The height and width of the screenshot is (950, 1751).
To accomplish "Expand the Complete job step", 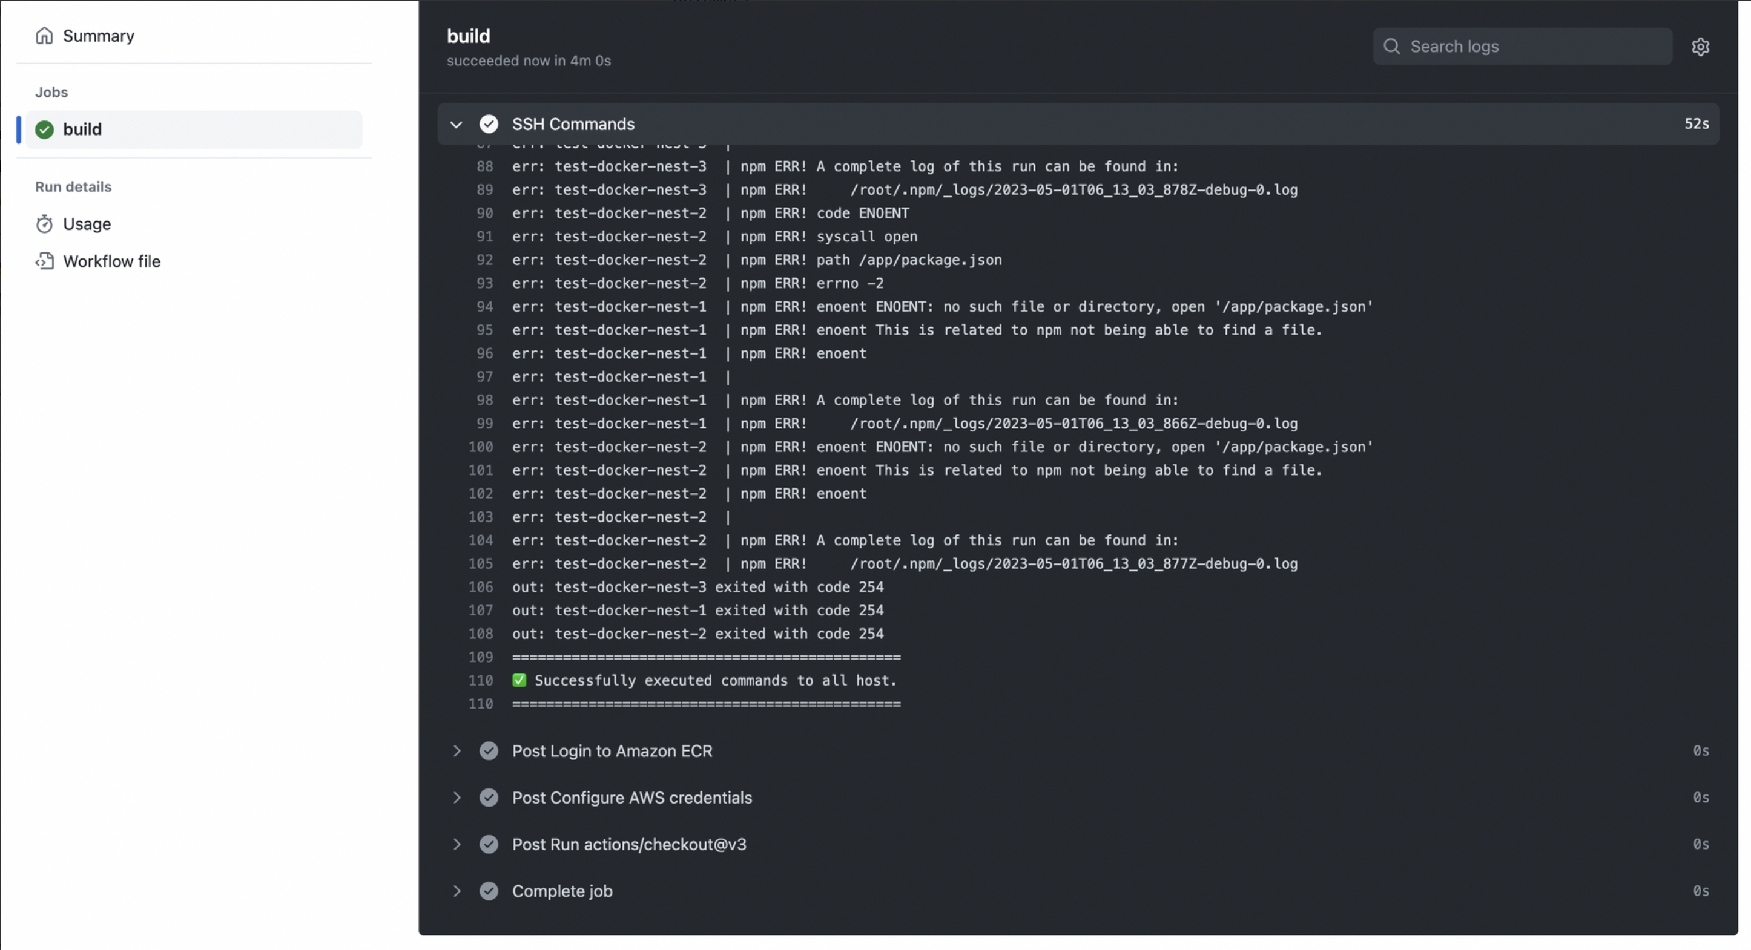I will click(x=456, y=891).
